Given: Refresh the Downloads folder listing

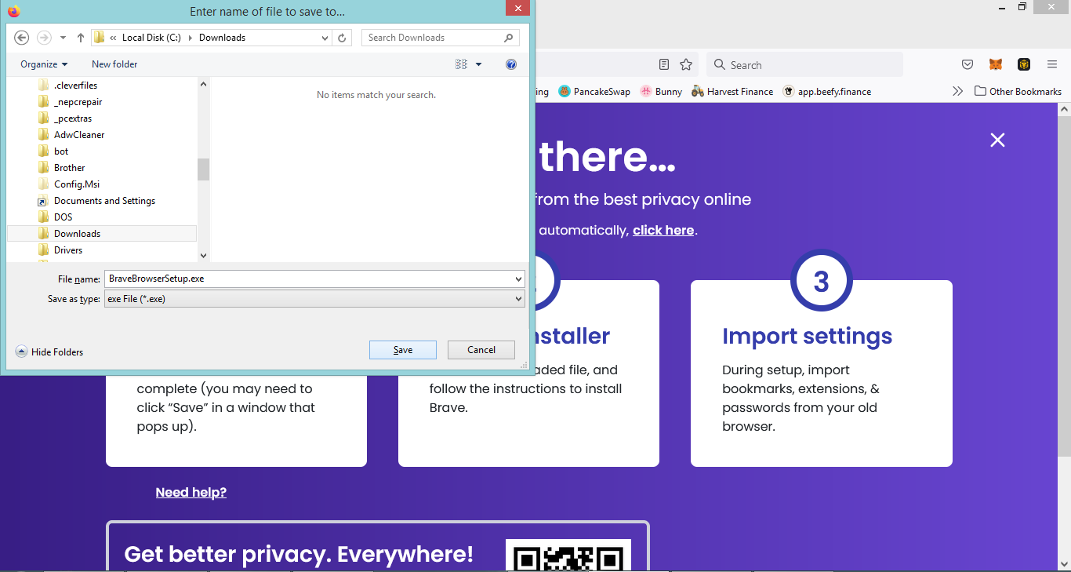Looking at the screenshot, I should pos(342,38).
